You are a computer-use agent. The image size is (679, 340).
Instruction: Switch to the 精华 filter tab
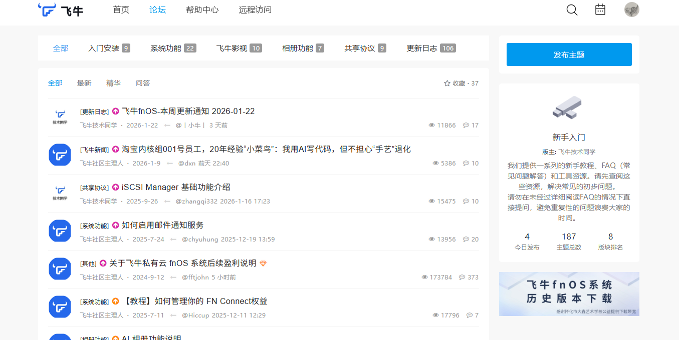113,83
